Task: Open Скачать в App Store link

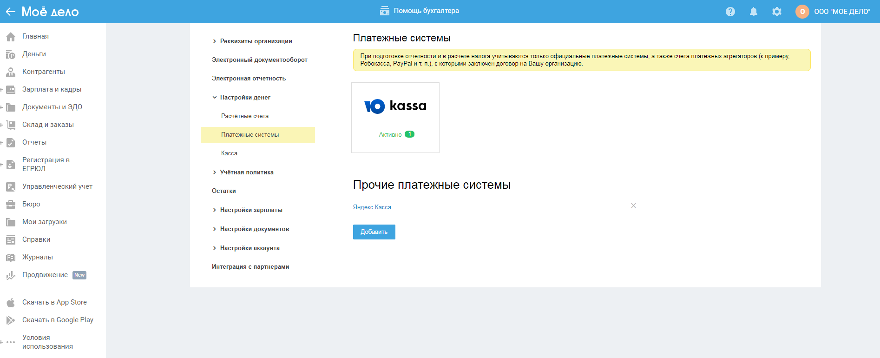Action: 54,302
